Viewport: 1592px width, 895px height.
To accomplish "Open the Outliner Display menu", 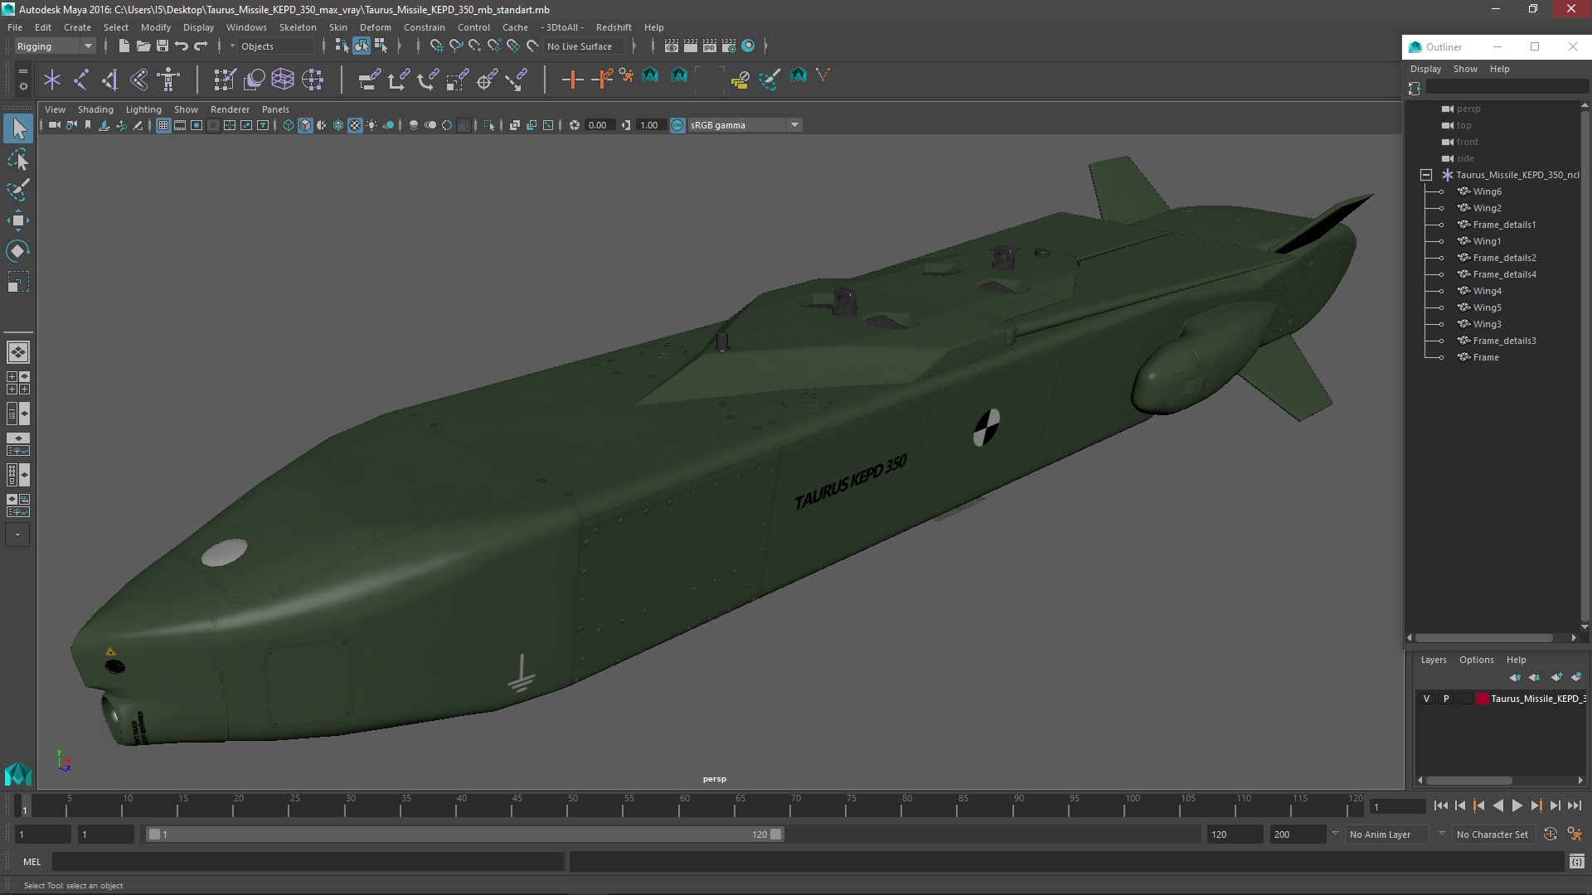I will [1425, 69].
